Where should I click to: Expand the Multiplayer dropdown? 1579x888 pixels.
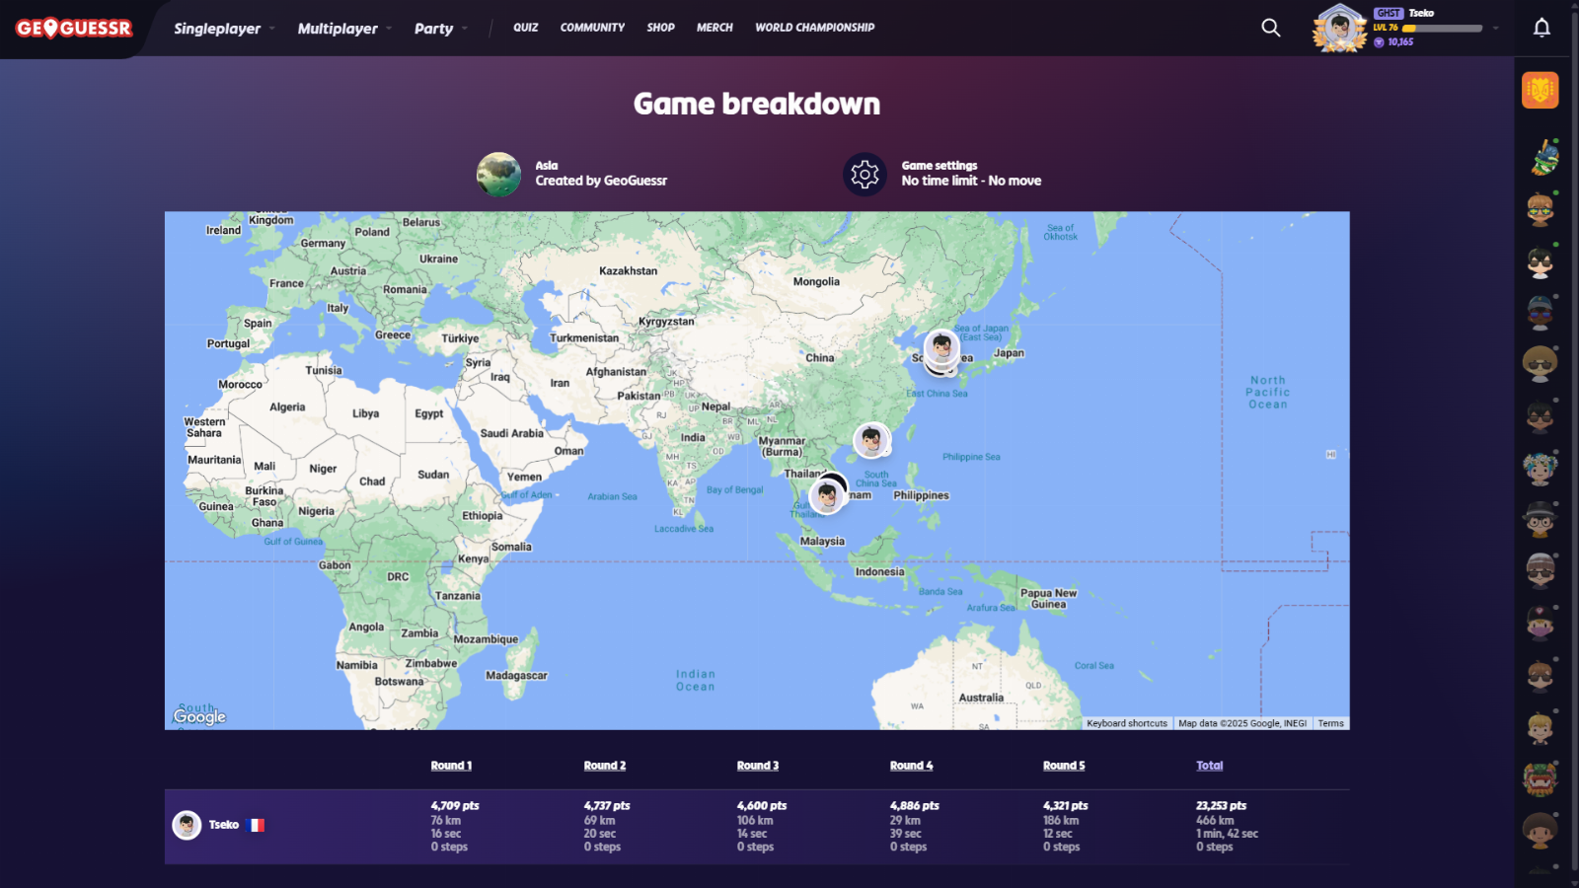pyautogui.click(x=344, y=29)
